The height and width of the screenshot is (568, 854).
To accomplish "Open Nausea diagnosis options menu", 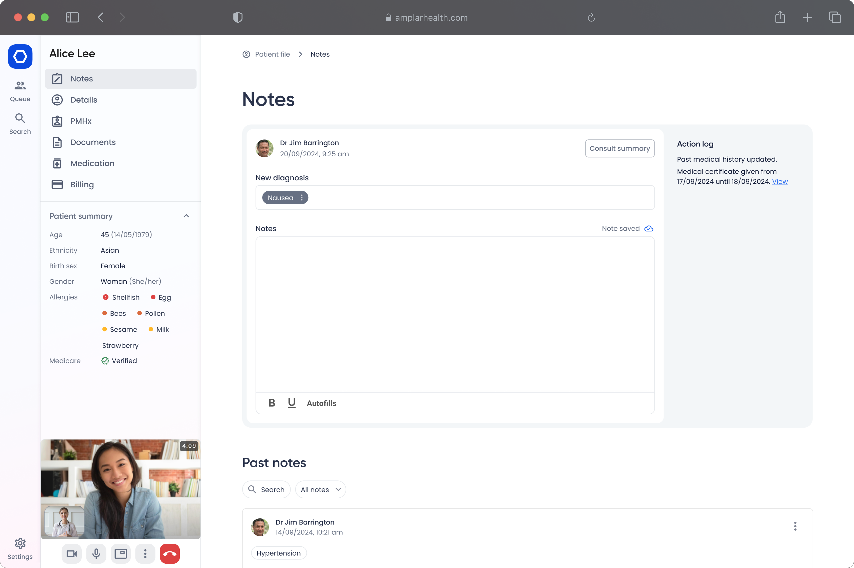I will coord(302,198).
